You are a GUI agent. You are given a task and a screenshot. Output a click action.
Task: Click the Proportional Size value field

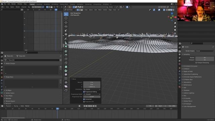coord(92,97)
